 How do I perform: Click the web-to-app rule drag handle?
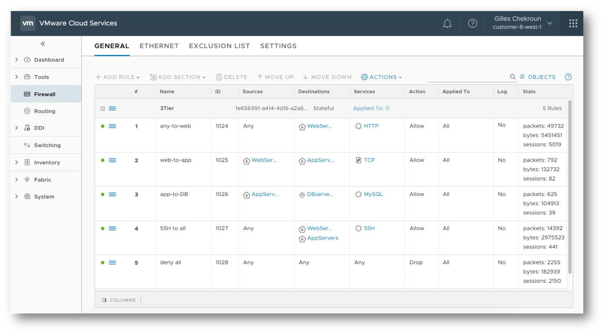(x=112, y=160)
